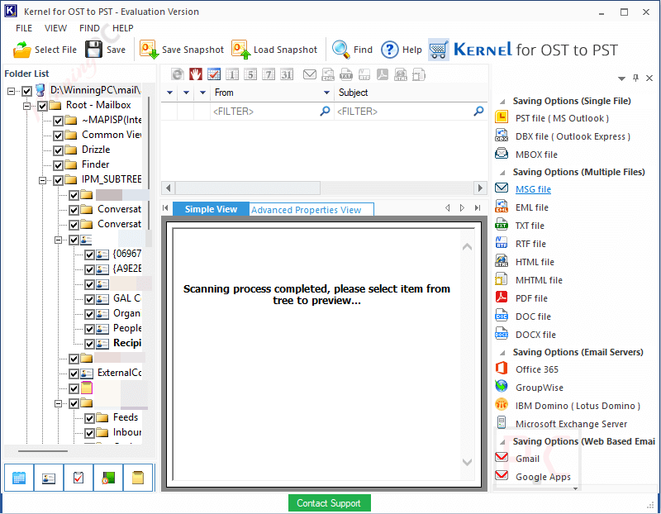The width and height of the screenshot is (661, 514).
Task: Click the TXT export icon in list toolbar
Action: tap(346, 74)
